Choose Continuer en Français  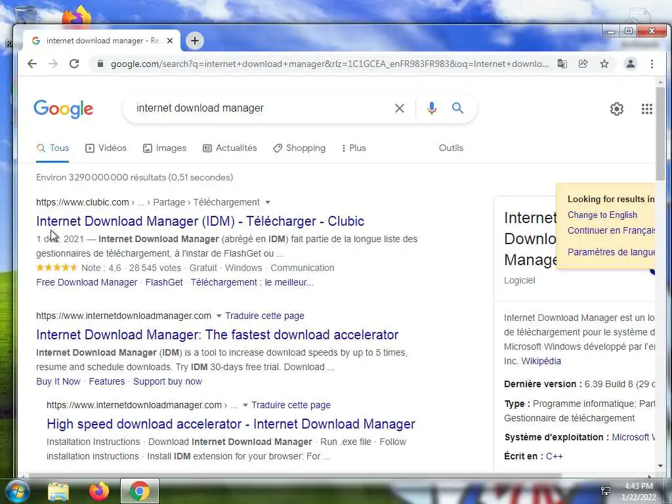click(611, 230)
